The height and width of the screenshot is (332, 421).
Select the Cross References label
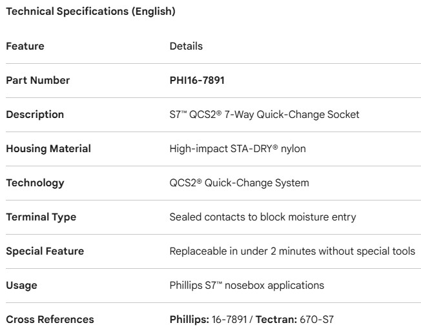point(50,320)
